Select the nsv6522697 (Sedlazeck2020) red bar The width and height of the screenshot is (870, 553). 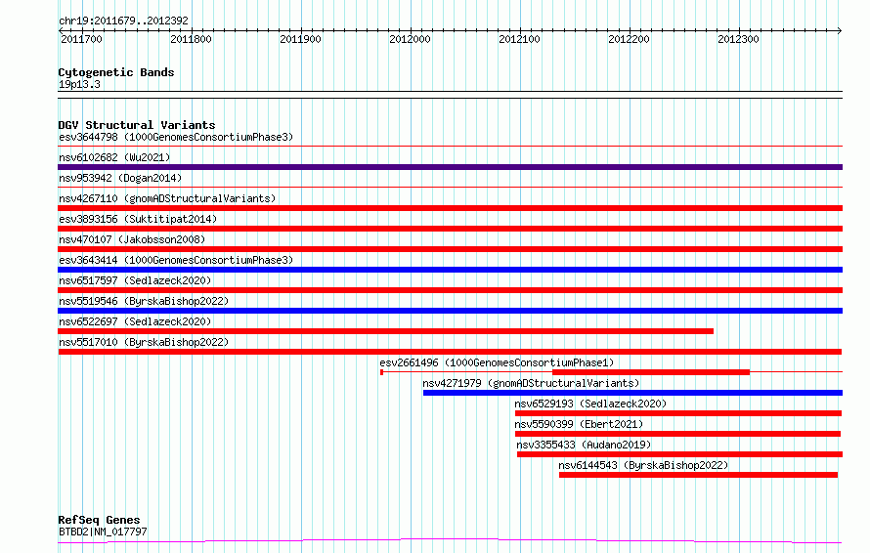pos(385,331)
